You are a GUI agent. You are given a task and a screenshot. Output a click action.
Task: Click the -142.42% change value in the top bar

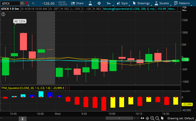coord(62,5)
